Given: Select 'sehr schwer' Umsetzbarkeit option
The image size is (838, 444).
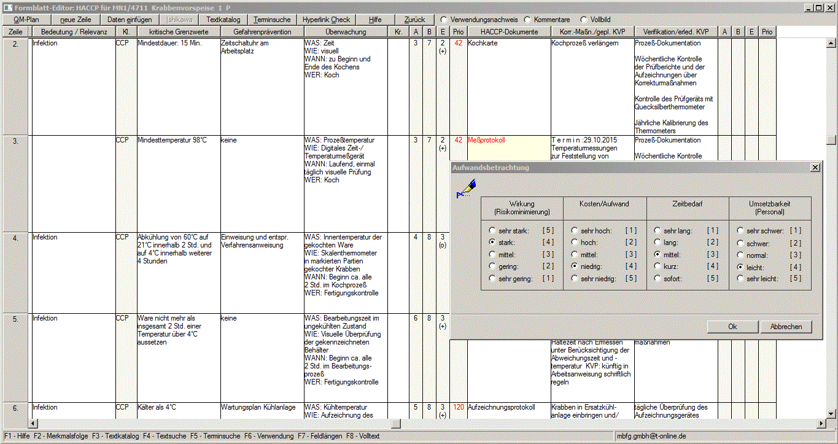Looking at the screenshot, I should pos(741,231).
